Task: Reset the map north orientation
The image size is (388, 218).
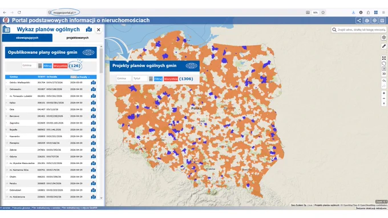Action: coord(384,104)
